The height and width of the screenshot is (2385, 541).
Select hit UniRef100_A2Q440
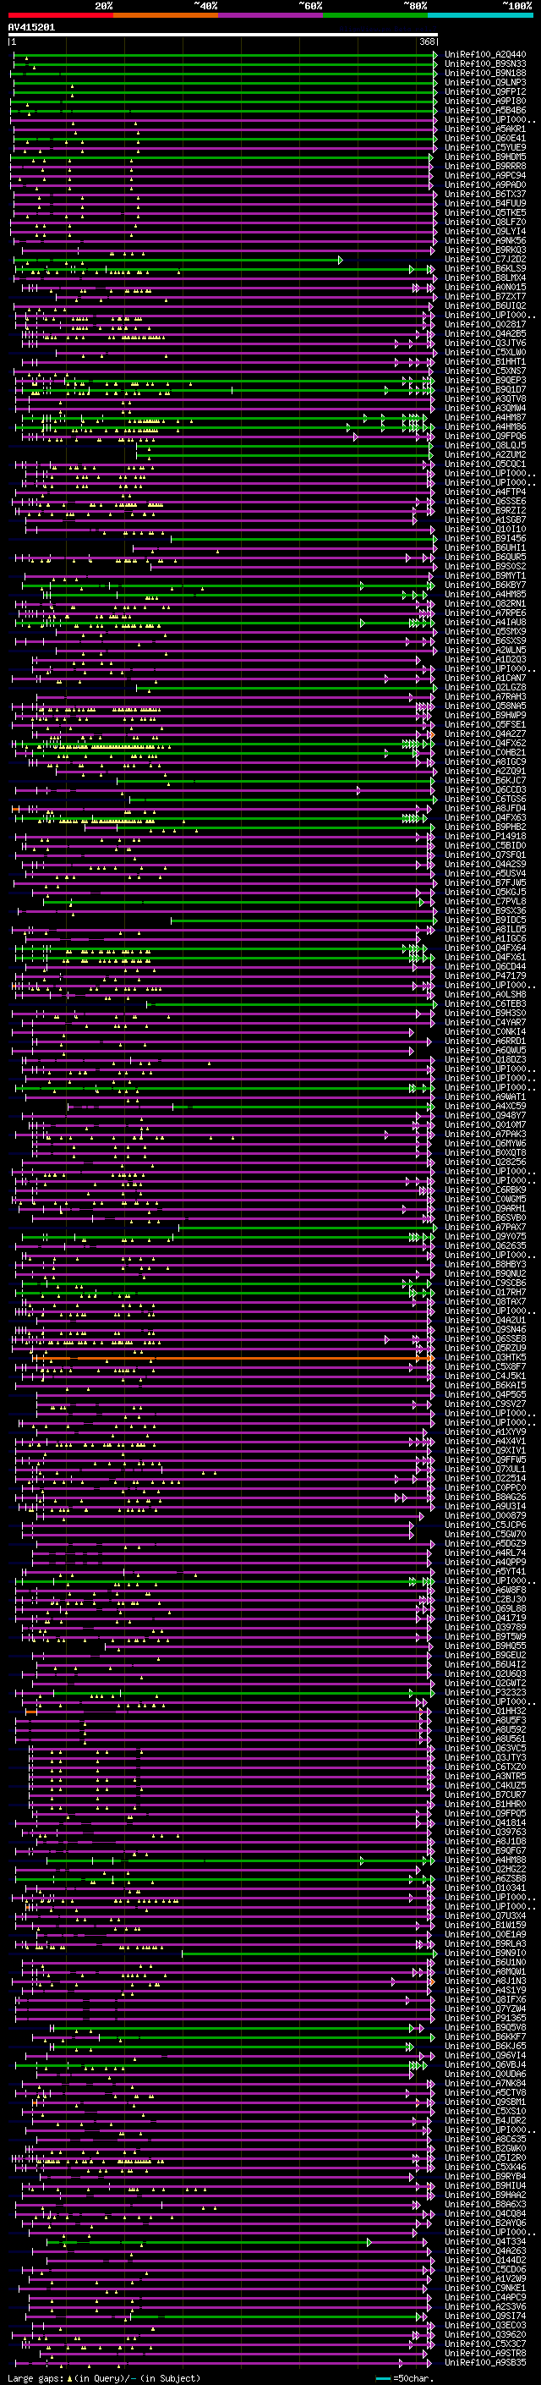click(x=485, y=55)
